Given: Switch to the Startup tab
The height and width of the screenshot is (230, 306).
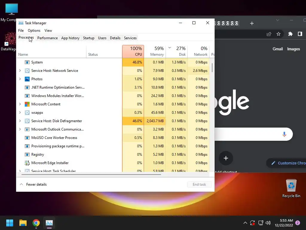Looking at the screenshot, I should (x=88, y=38).
